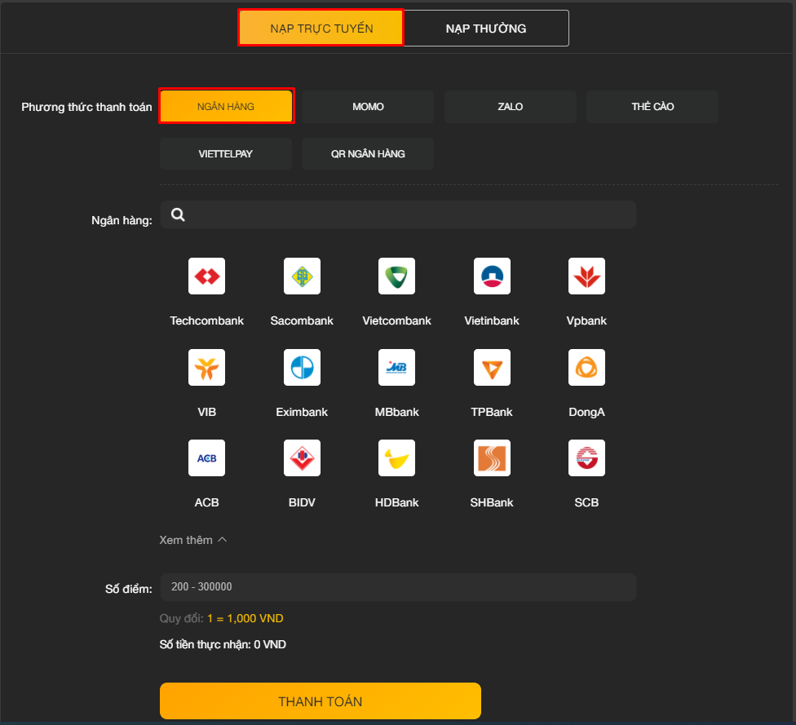Click the bank search input box
The height and width of the screenshot is (725, 796).
click(408, 214)
